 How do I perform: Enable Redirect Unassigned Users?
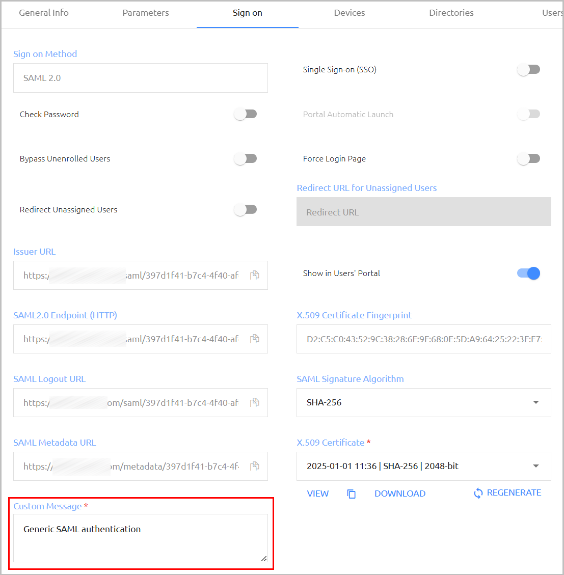[246, 210]
